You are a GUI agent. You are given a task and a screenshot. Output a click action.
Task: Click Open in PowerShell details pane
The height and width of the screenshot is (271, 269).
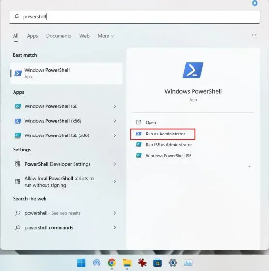click(150, 123)
